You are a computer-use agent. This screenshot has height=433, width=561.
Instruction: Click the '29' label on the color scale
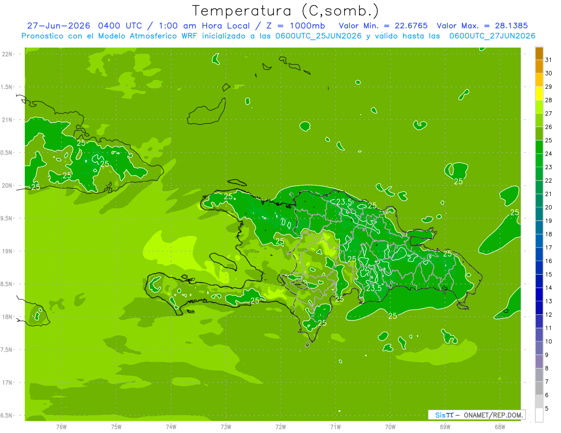(x=548, y=86)
